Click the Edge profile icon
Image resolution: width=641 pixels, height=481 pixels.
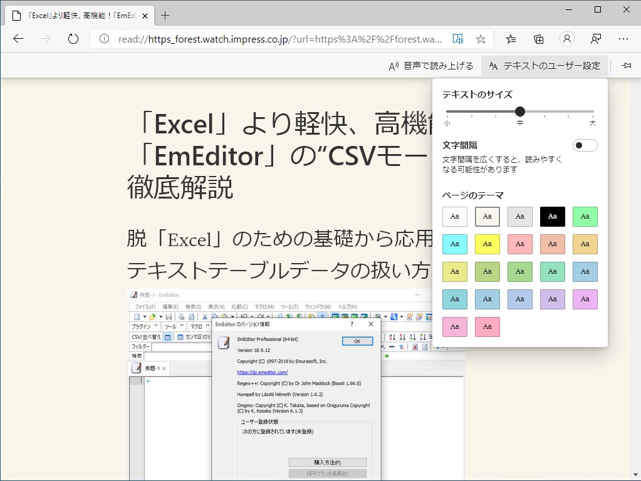566,38
